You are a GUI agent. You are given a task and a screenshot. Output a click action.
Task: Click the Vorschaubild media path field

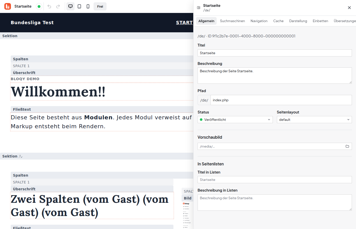(275, 146)
